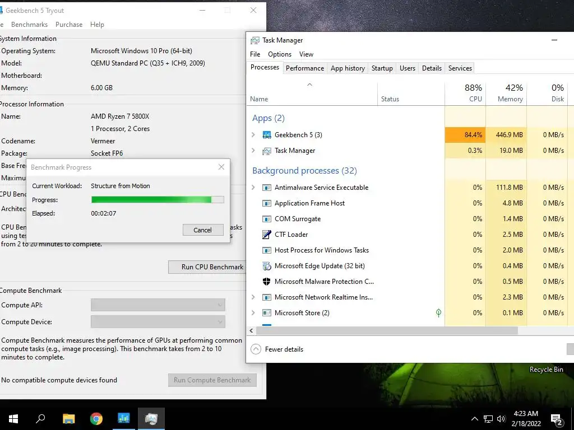Click the network status tray icon
The width and height of the screenshot is (574, 430).
(x=488, y=419)
